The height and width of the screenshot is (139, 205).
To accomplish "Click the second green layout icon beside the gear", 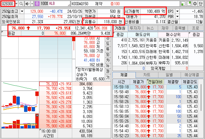I will pos(189,4).
